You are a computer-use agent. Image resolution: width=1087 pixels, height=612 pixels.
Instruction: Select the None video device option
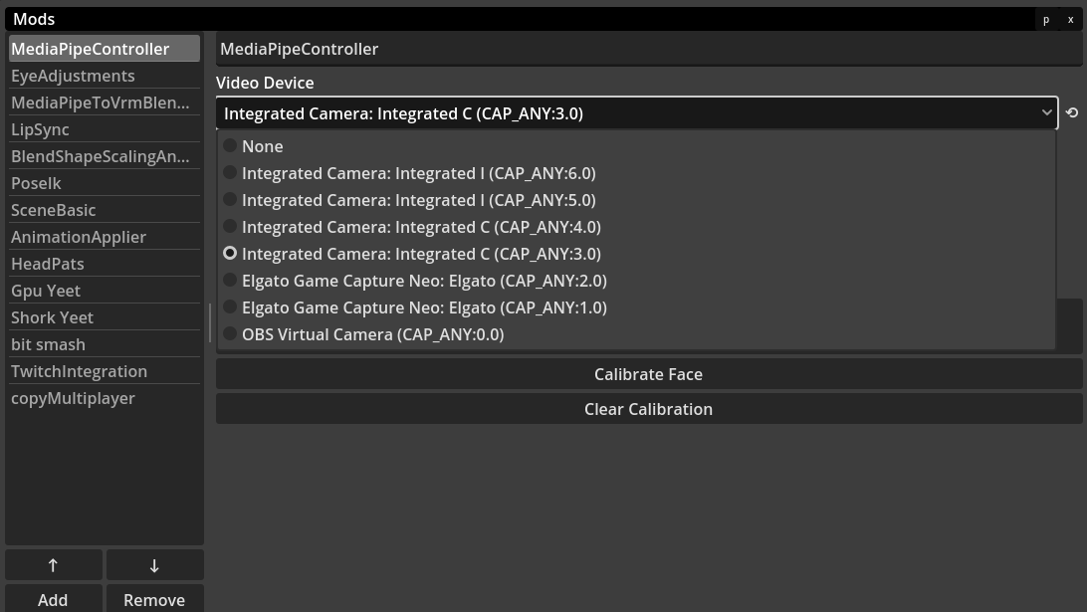click(x=262, y=146)
